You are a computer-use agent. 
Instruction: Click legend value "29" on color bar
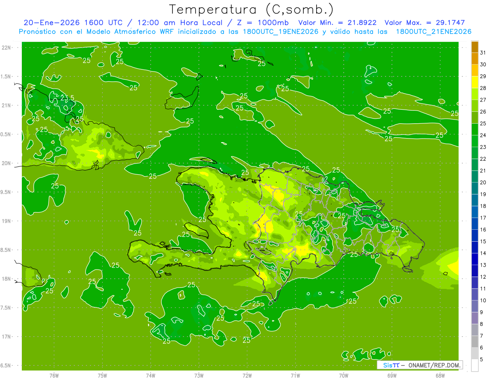pyautogui.click(x=483, y=76)
